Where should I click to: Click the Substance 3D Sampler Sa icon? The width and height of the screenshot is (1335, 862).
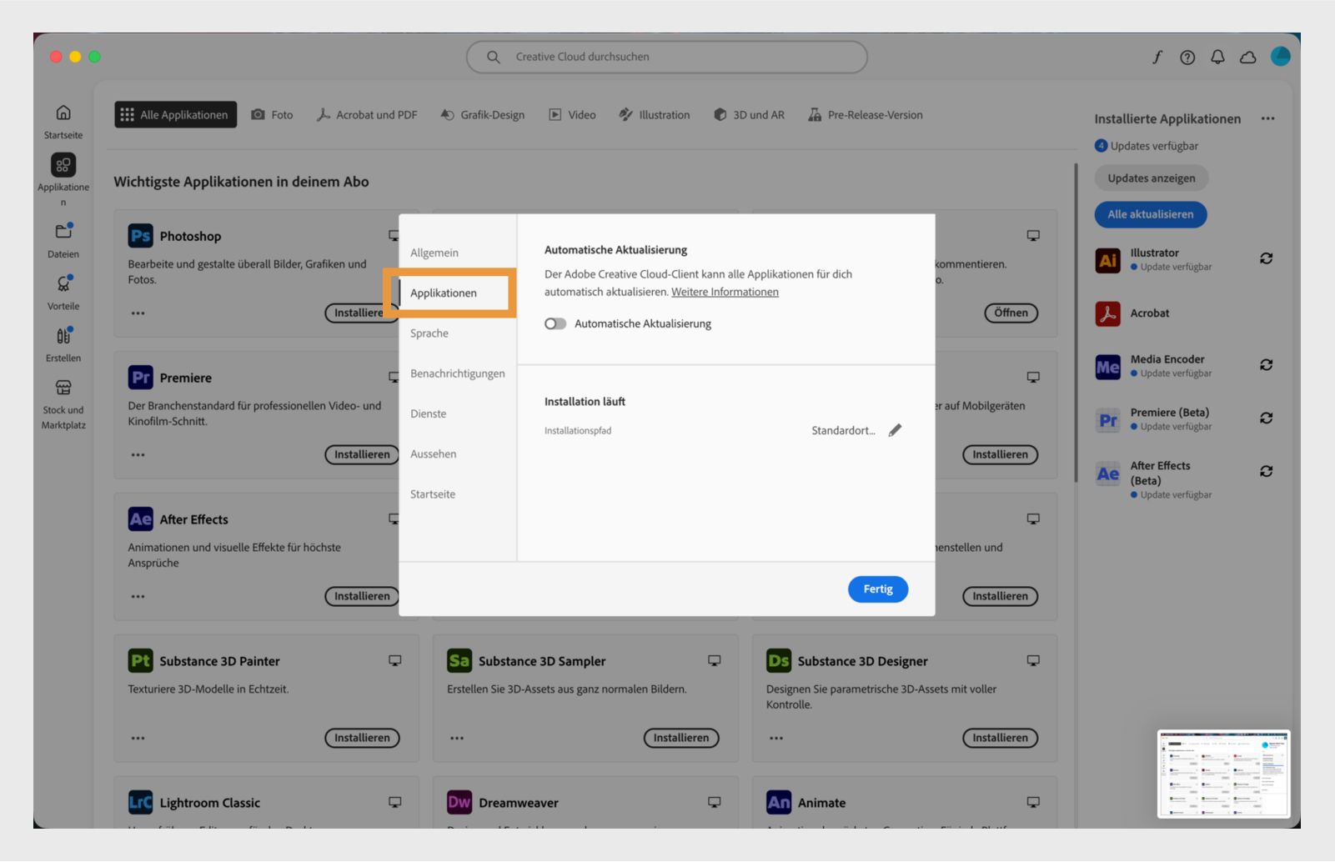[459, 661]
